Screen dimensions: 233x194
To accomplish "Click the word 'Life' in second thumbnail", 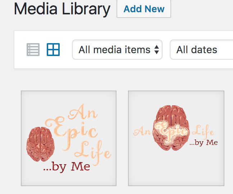I will pos(205,130).
